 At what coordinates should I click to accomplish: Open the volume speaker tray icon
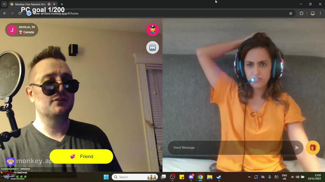point(298,177)
